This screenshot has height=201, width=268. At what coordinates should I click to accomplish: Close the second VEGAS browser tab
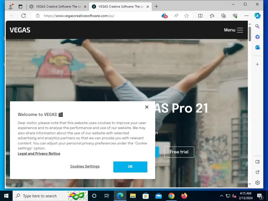148,7
